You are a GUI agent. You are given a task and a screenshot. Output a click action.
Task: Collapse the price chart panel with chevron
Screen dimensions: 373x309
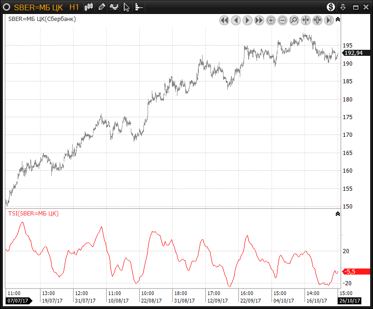(338, 20)
